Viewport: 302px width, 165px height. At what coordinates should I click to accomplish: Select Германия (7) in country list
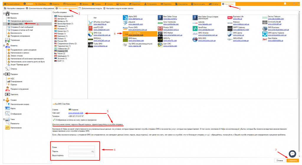click(x=61, y=26)
